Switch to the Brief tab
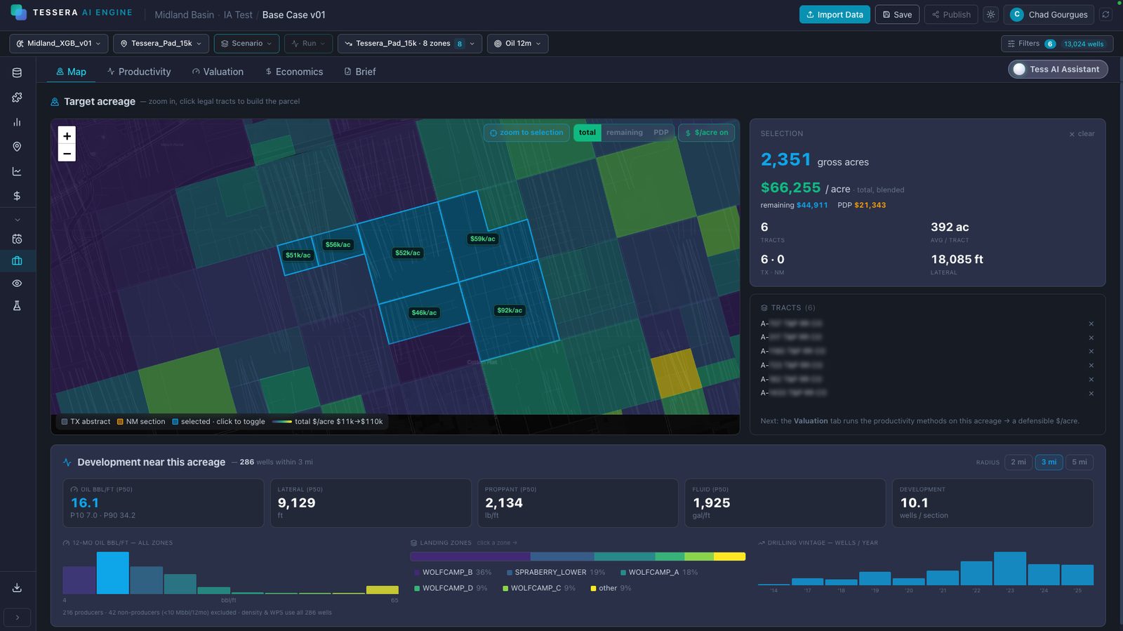 (360, 72)
